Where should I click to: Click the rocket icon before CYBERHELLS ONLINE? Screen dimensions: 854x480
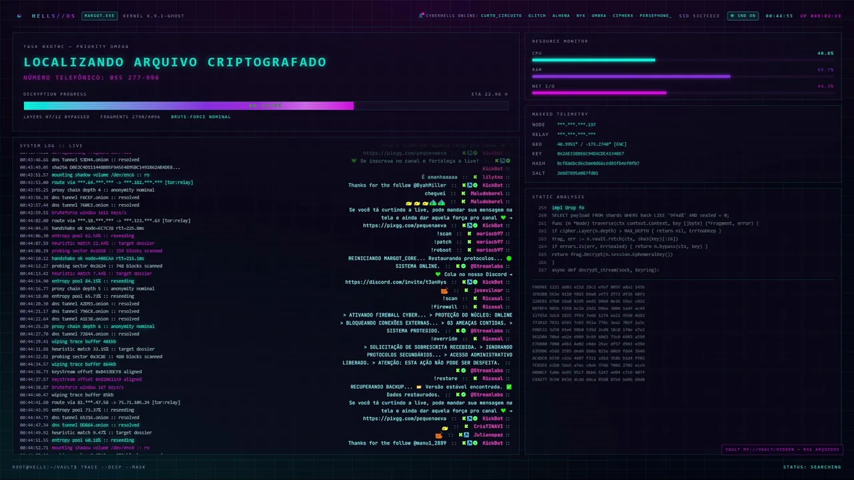(x=422, y=15)
